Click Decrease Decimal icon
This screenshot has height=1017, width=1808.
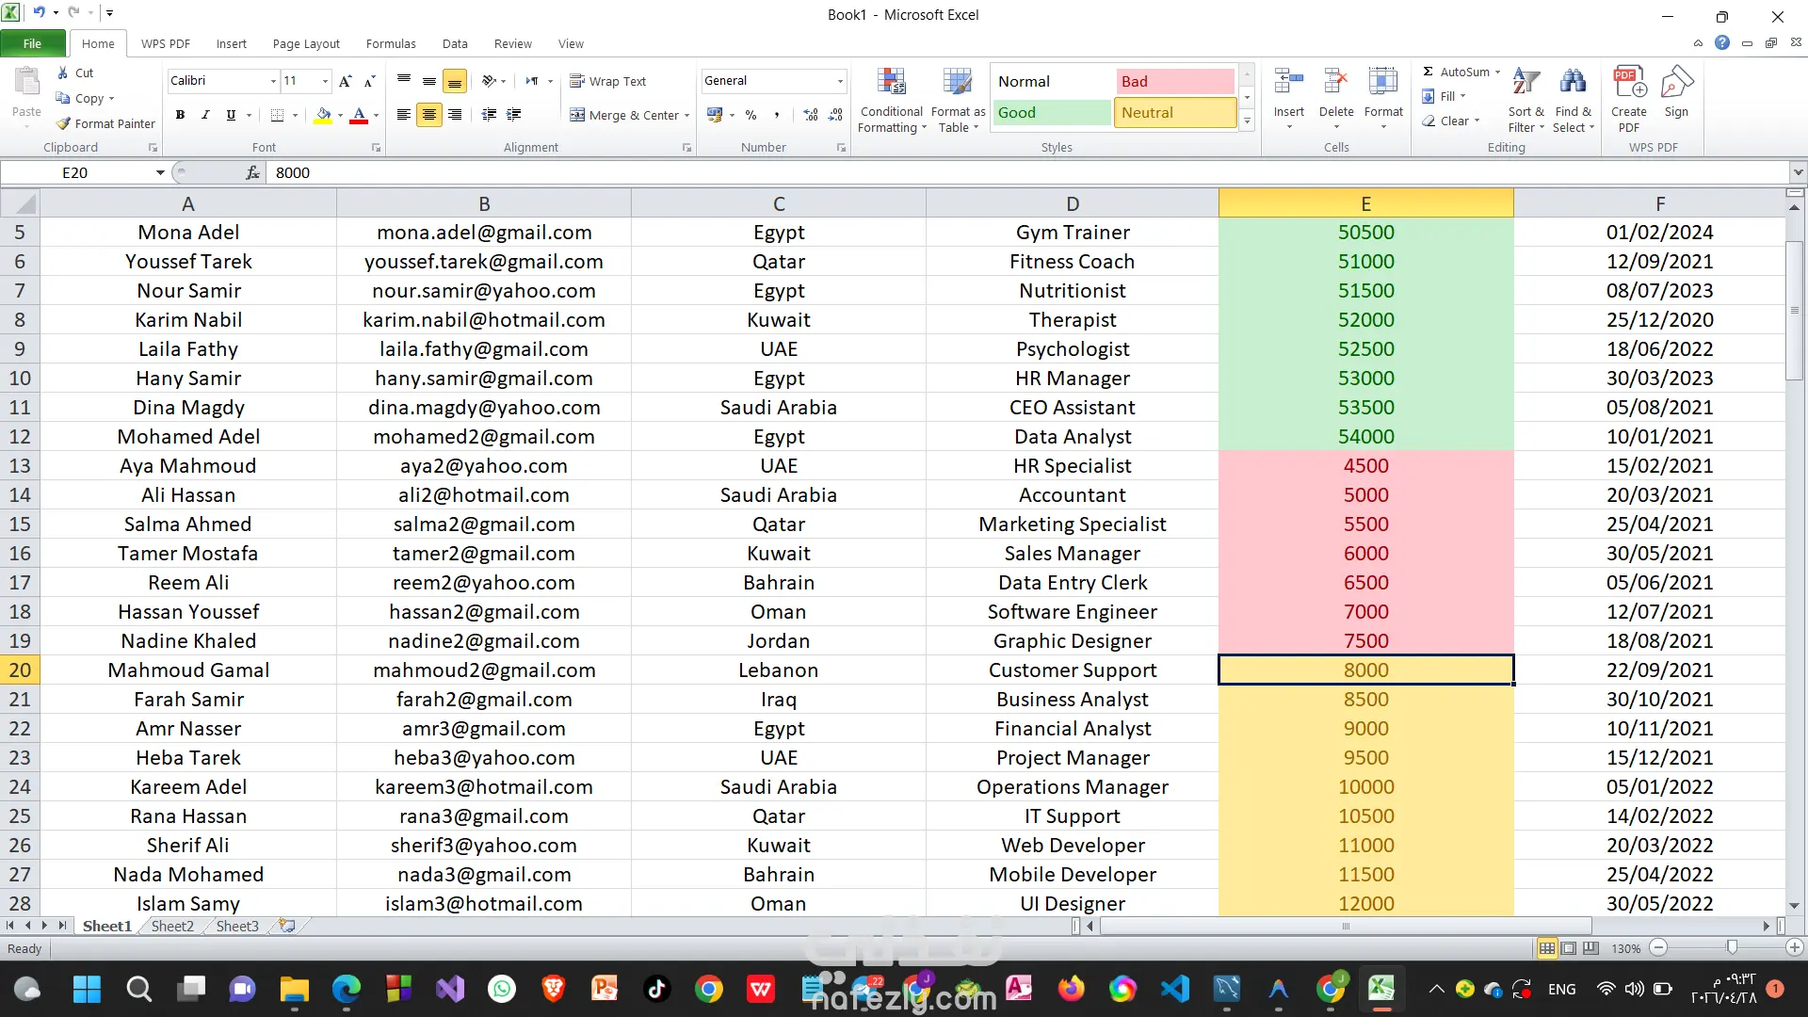click(x=835, y=115)
